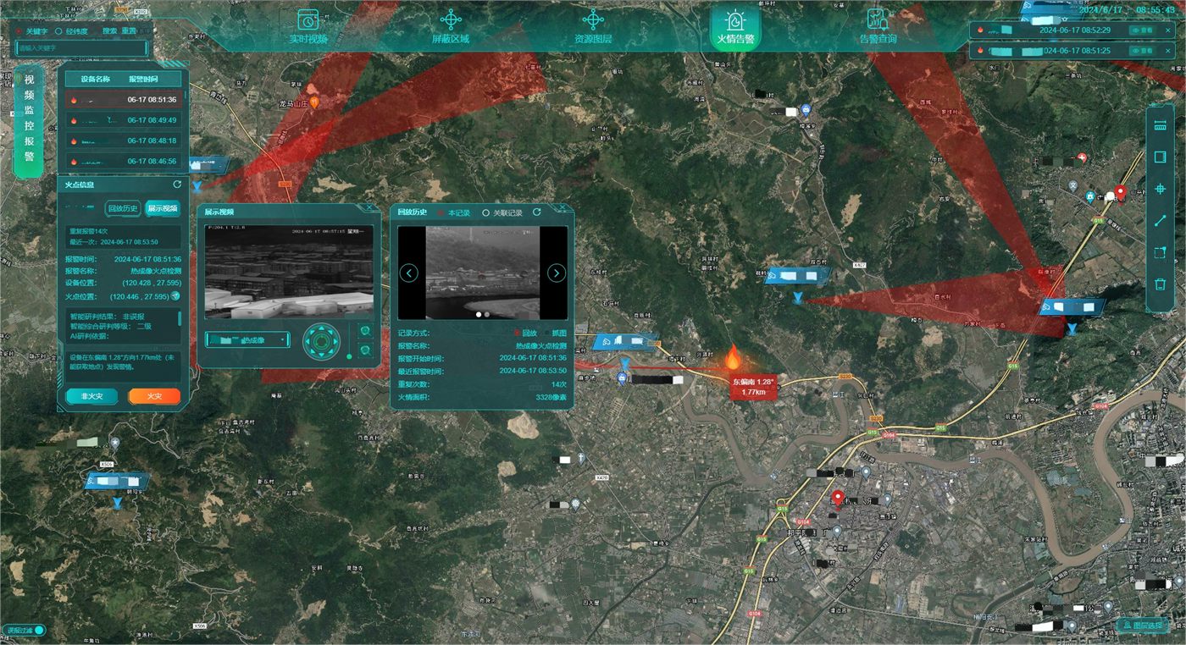This screenshot has width=1186, height=645.
Task: Choose the line drawing tool in right toolbar
Action: pyautogui.click(x=1161, y=221)
